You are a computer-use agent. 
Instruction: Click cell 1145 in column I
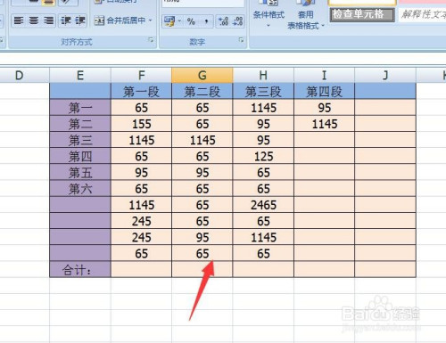(x=325, y=124)
